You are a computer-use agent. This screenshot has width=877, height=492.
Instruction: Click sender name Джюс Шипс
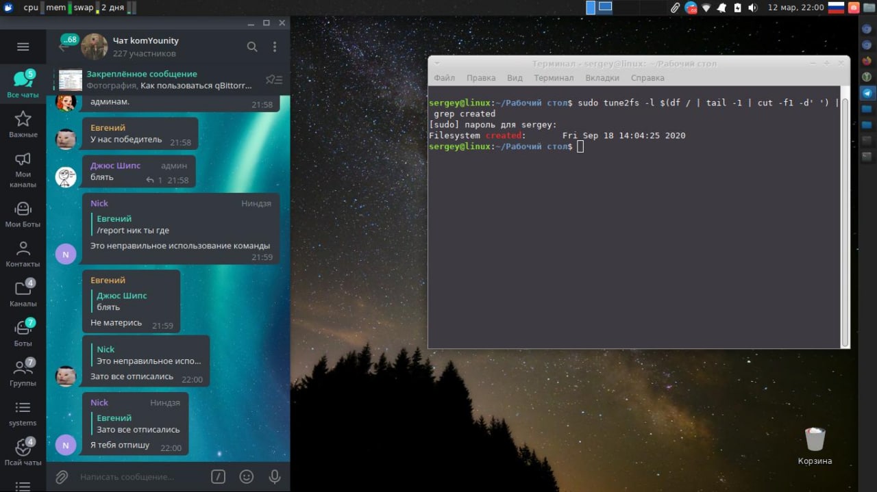point(115,166)
